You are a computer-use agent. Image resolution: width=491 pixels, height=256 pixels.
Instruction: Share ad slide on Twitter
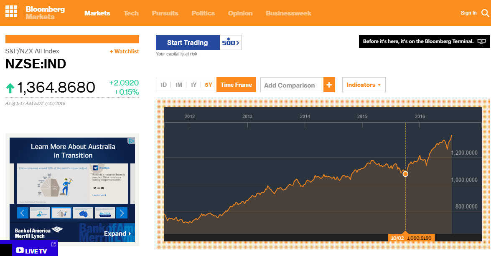pos(94,188)
